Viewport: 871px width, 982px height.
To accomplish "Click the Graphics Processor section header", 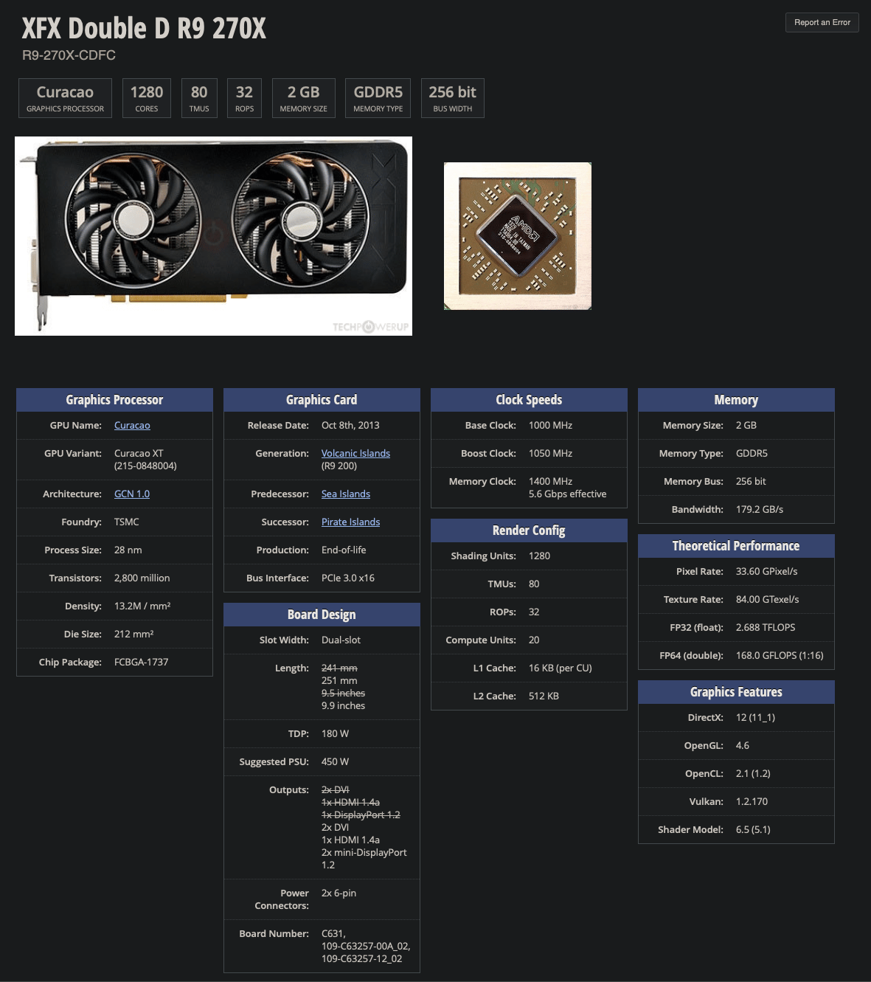I will [114, 400].
